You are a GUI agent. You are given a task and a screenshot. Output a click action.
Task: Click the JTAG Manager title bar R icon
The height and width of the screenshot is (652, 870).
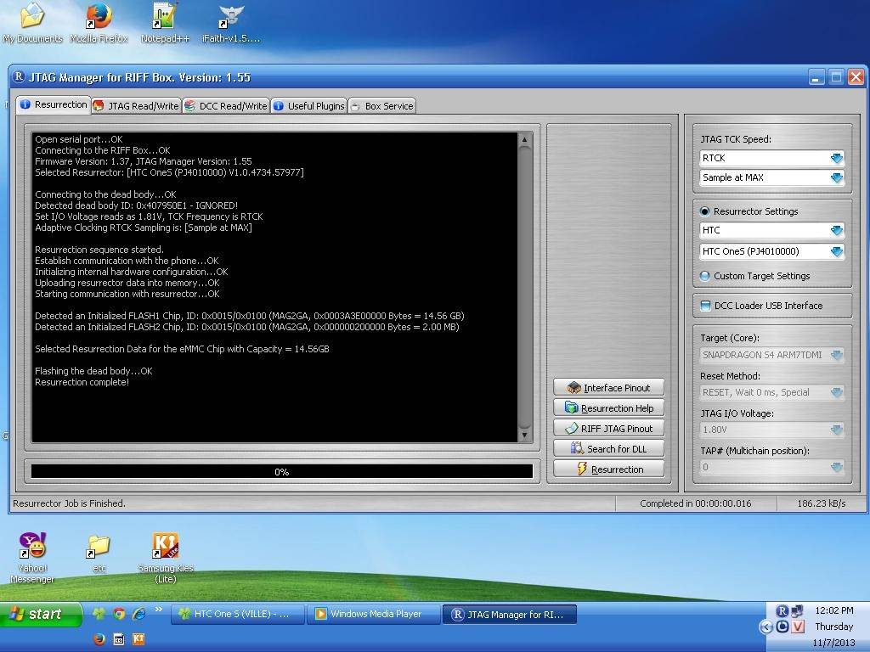tap(19, 77)
